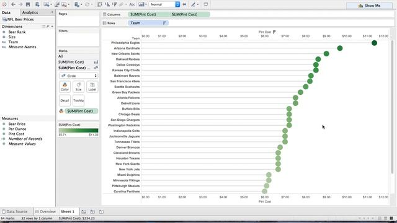The height and width of the screenshot is (223, 397).
Task: Click the Highlight pen icon
Action: click(194, 4)
